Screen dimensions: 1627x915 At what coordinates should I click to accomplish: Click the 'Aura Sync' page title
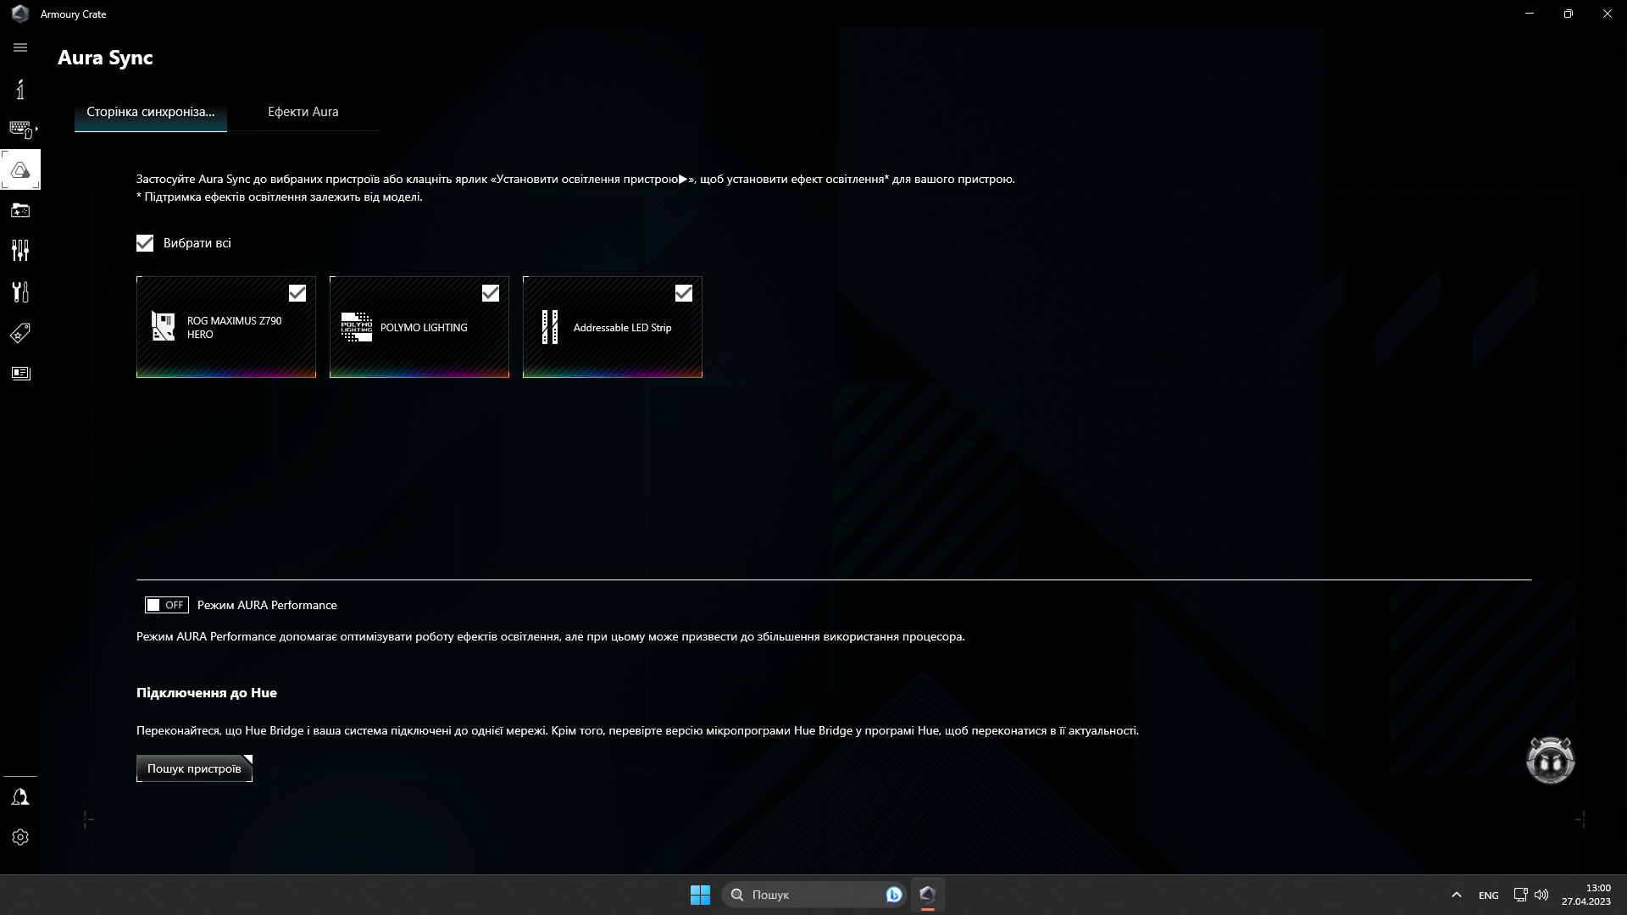(x=105, y=58)
